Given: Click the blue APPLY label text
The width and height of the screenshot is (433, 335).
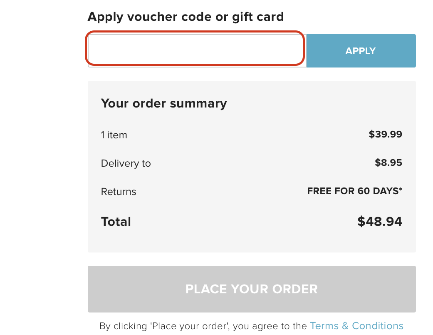Looking at the screenshot, I should tap(360, 50).
